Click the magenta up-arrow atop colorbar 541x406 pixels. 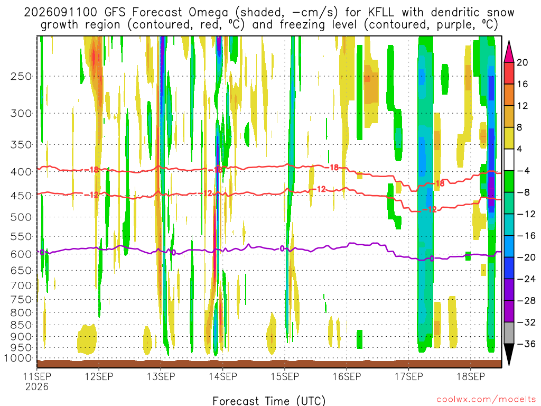point(509,51)
